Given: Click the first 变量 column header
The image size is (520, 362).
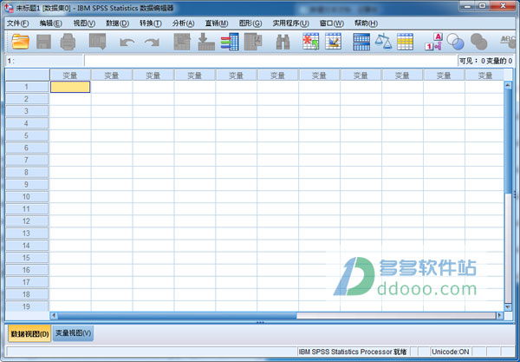Looking at the screenshot, I should pos(70,76).
